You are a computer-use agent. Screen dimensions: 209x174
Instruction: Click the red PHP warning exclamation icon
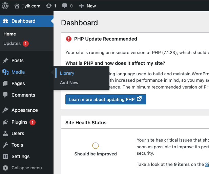click(69, 39)
